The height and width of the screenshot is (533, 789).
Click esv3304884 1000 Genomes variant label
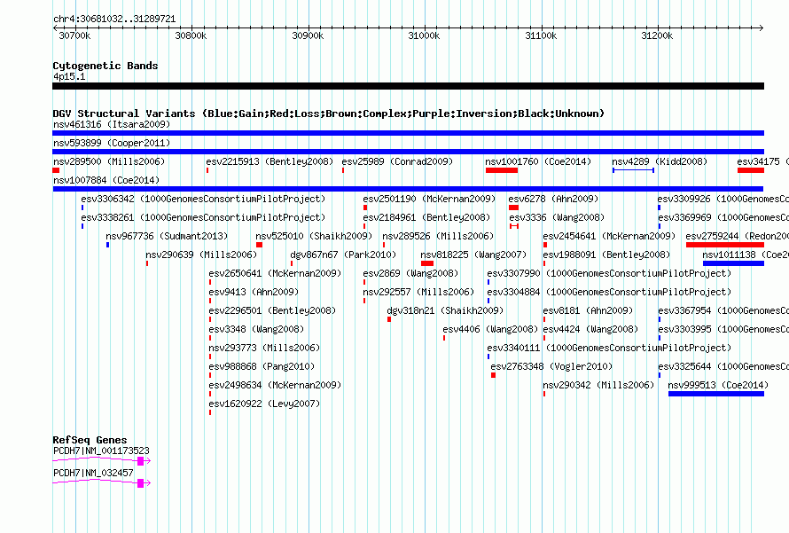tap(609, 292)
